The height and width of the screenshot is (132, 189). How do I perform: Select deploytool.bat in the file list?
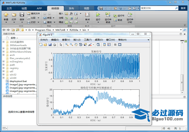click(18, 81)
